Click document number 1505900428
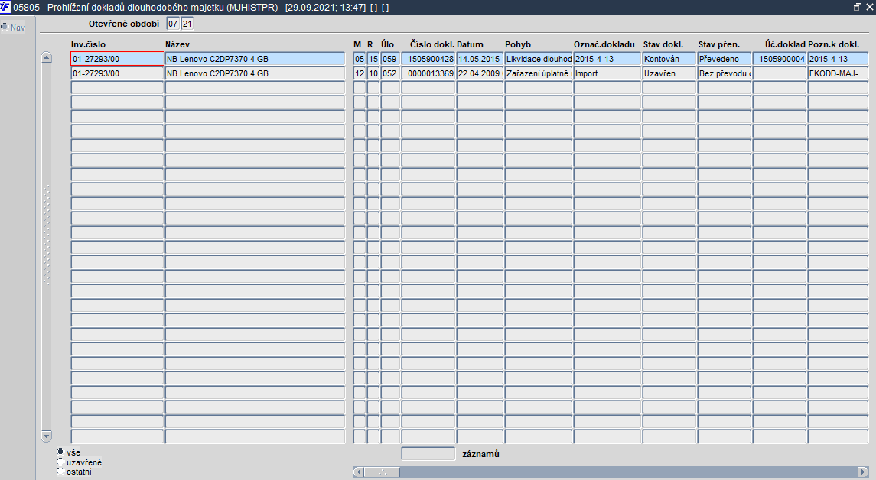This screenshot has height=480, width=876. point(428,59)
